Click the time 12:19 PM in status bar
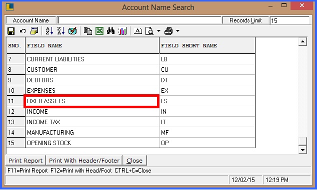Viewport: 317px width, 190px height. pos(287,180)
